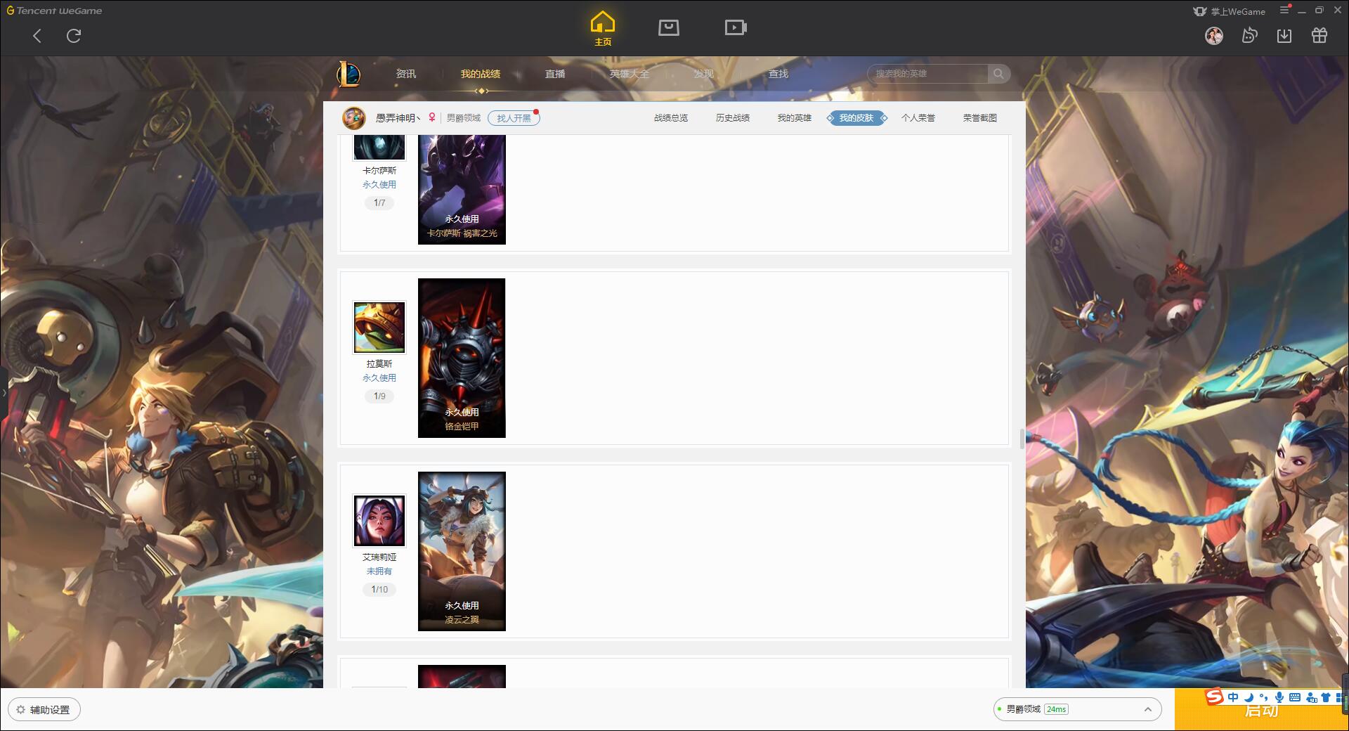Open the 铬金铠甲 Rammus skin thumbnail
The image size is (1349, 731).
[x=462, y=358]
